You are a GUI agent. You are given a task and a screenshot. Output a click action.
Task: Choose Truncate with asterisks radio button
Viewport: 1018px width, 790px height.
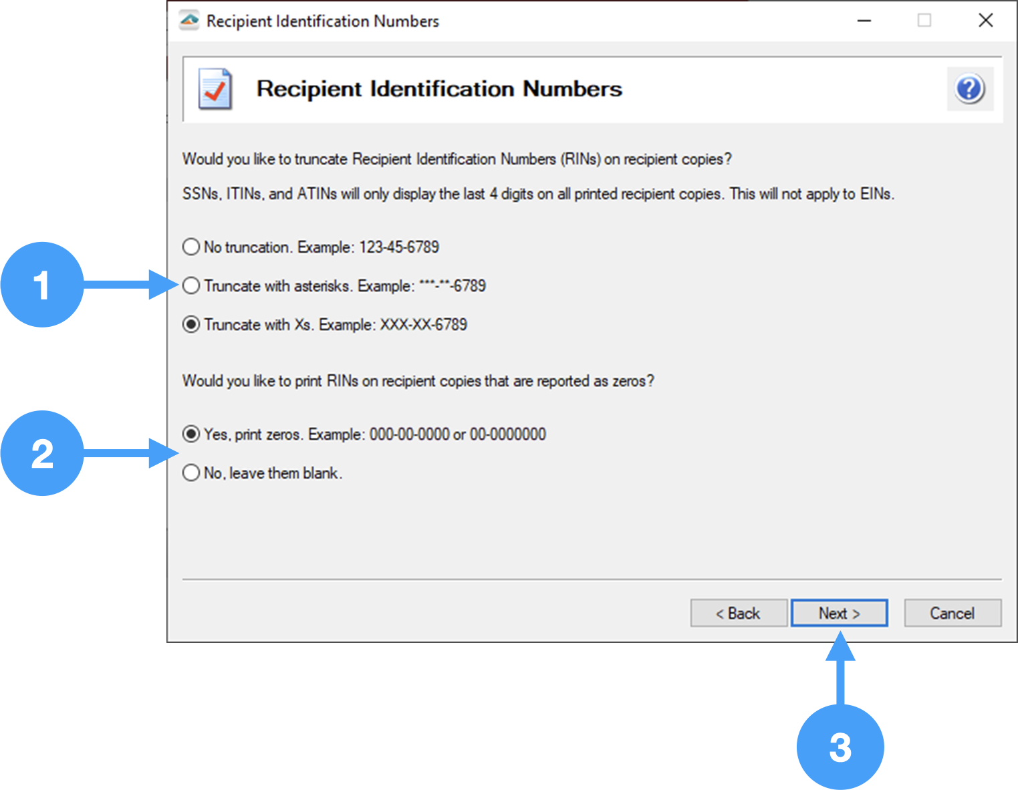pos(191,285)
